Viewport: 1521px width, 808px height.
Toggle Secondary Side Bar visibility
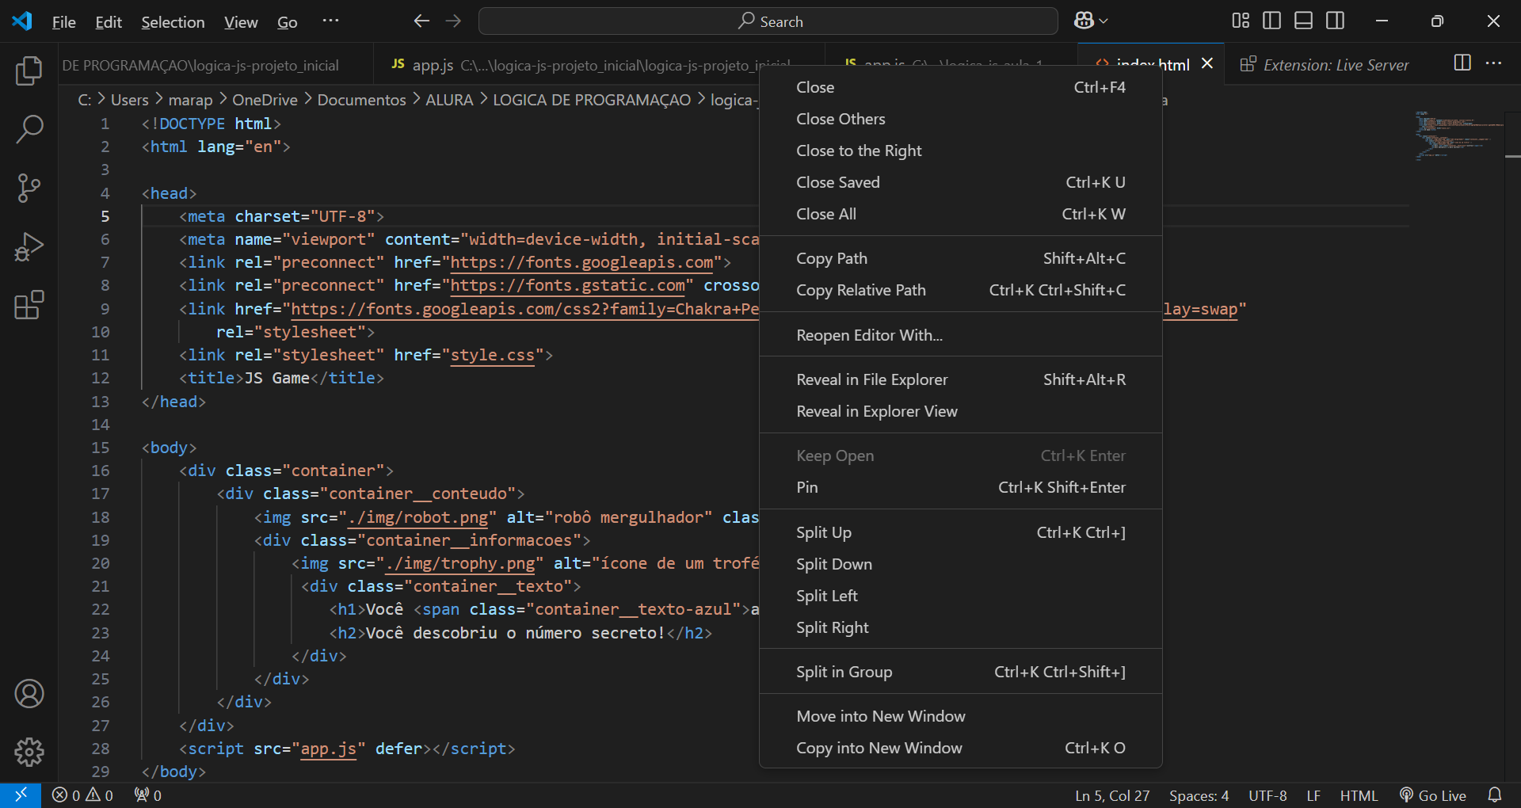coord(1336,21)
